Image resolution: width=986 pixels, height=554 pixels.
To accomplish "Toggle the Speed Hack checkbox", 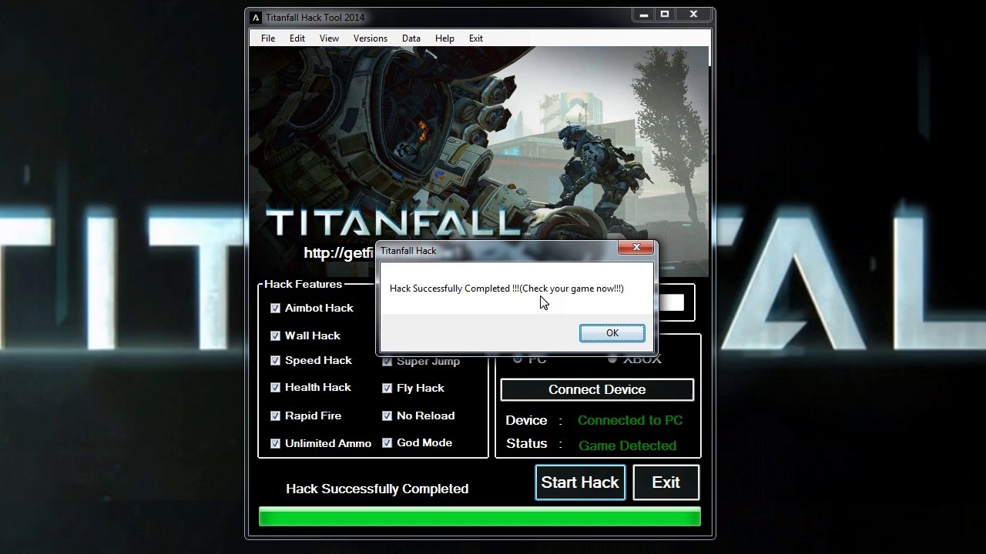I will pyautogui.click(x=275, y=360).
